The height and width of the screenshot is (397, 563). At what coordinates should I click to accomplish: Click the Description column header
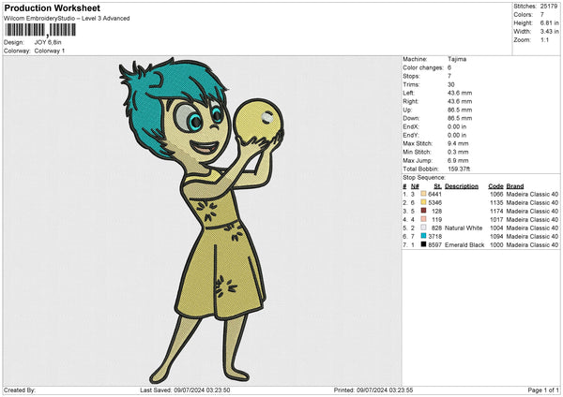pyautogui.click(x=462, y=186)
